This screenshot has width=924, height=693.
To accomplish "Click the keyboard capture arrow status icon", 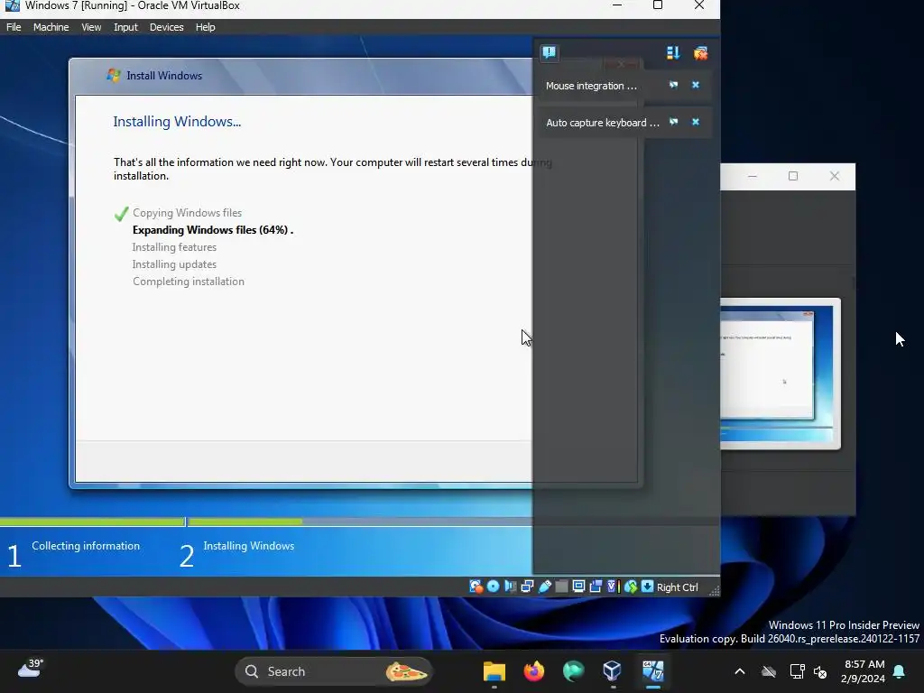I will (x=647, y=587).
